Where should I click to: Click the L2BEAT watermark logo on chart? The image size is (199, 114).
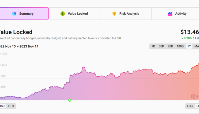(x=195, y=97)
